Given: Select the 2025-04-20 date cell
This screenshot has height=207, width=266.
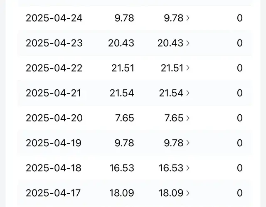Looking at the screenshot, I should click(x=54, y=118).
